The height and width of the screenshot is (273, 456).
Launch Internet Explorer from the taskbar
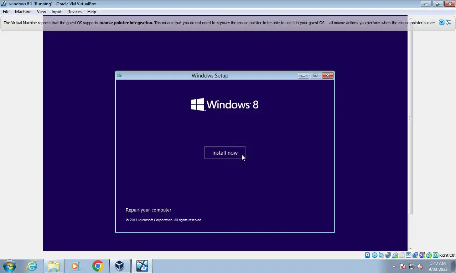tap(32, 266)
